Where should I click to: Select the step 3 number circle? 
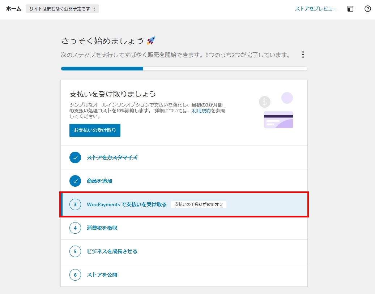pyautogui.click(x=75, y=204)
